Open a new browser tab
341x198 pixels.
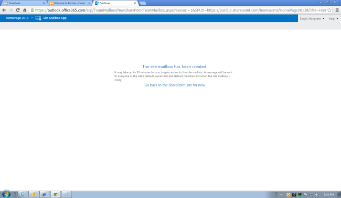pos(143,3)
